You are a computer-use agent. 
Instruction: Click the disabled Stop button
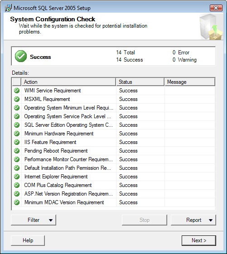pos(144,220)
